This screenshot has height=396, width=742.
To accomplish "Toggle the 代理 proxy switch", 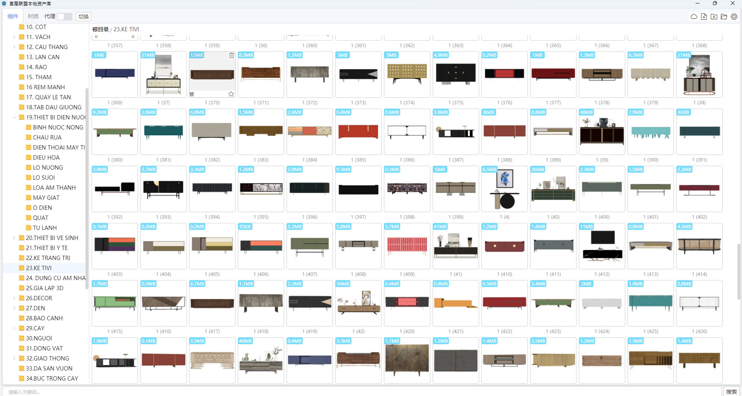I will coord(65,16).
